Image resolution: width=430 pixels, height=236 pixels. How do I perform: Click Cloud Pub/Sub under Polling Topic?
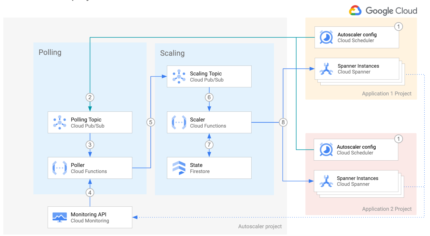87,126
